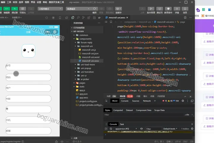Open the Scope Data tab

pyautogui.click(x=159, y=110)
